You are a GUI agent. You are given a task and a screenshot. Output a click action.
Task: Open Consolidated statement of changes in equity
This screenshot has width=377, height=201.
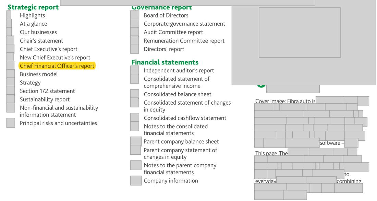pyautogui.click(x=187, y=106)
